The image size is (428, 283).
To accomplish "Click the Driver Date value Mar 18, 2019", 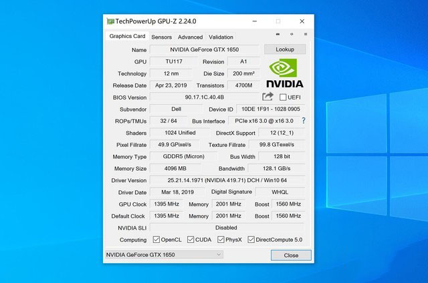I will tap(177, 192).
